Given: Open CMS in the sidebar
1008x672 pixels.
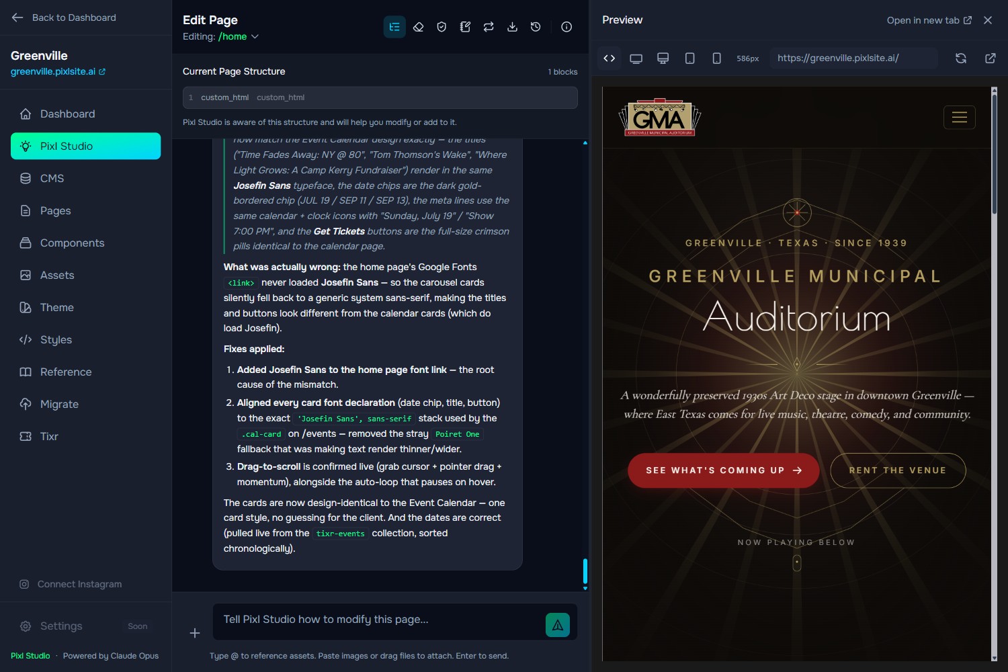Looking at the screenshot, I should tap(86, 178).
